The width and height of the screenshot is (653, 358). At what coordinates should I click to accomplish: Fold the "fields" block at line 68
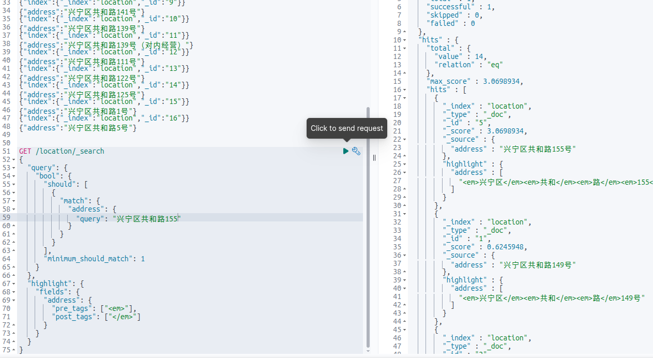point(13,292)
